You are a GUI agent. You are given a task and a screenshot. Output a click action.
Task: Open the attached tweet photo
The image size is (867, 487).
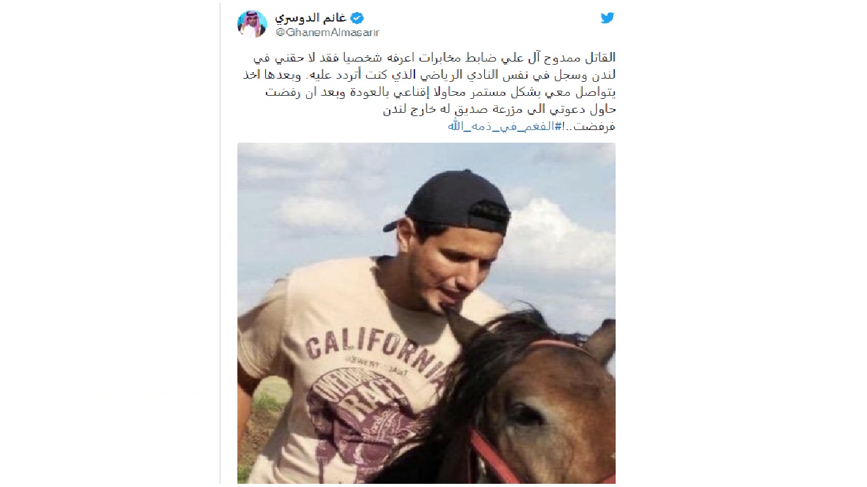[x=427, y=313]
